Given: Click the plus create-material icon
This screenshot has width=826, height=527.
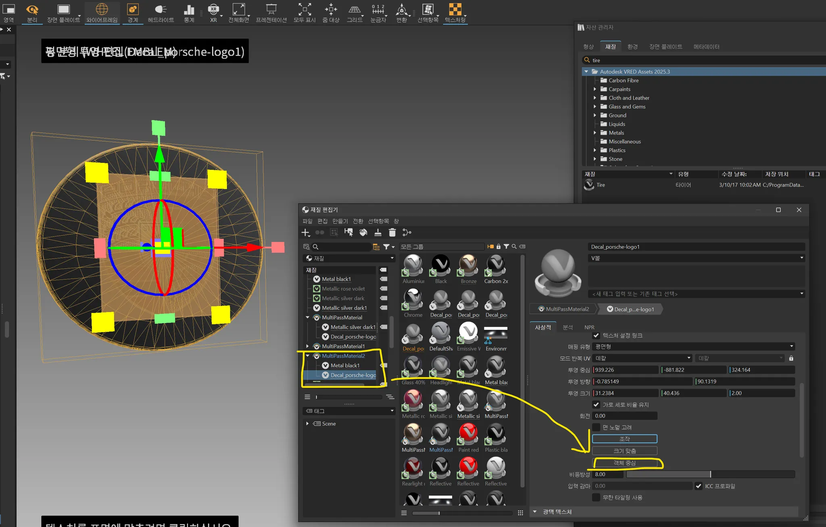Looking at the screenshot, I should click(306, 232).
